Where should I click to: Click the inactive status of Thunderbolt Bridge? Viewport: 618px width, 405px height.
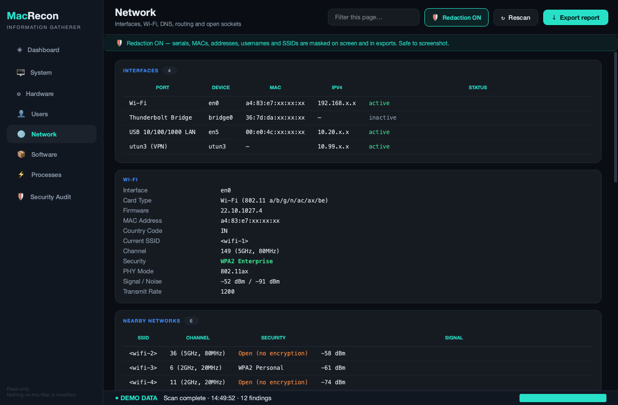pyautogui.click(x=383, y=118)
